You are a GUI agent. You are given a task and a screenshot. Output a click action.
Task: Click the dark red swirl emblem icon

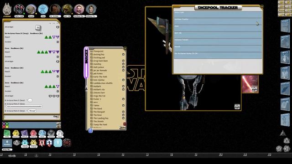67,143
